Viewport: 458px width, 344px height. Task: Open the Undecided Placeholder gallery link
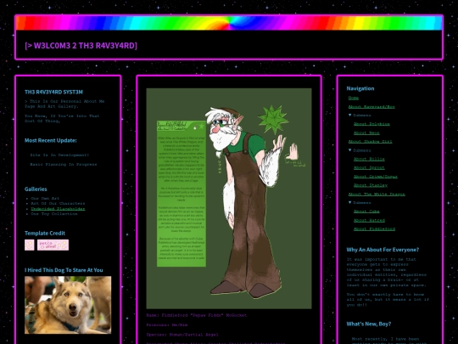(58, 209)
